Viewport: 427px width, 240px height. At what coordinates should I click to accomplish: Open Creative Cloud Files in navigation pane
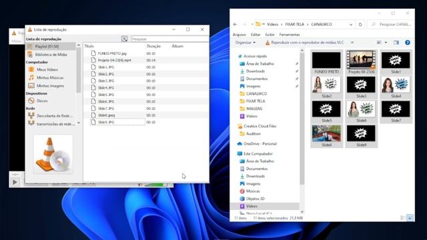pos(260,126)
